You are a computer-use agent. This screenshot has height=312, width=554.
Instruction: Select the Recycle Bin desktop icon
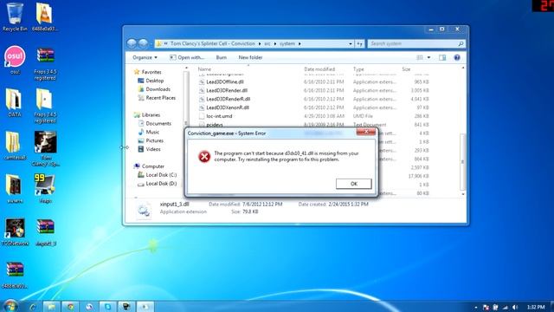(x=15, y=17)
